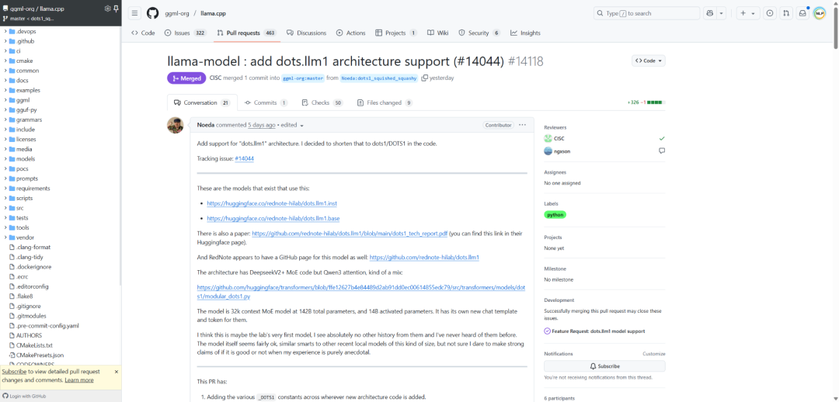The height and width of the screenshot is (402, 839).
Task: Switch to the Commits tab
Action: point(266,102)
